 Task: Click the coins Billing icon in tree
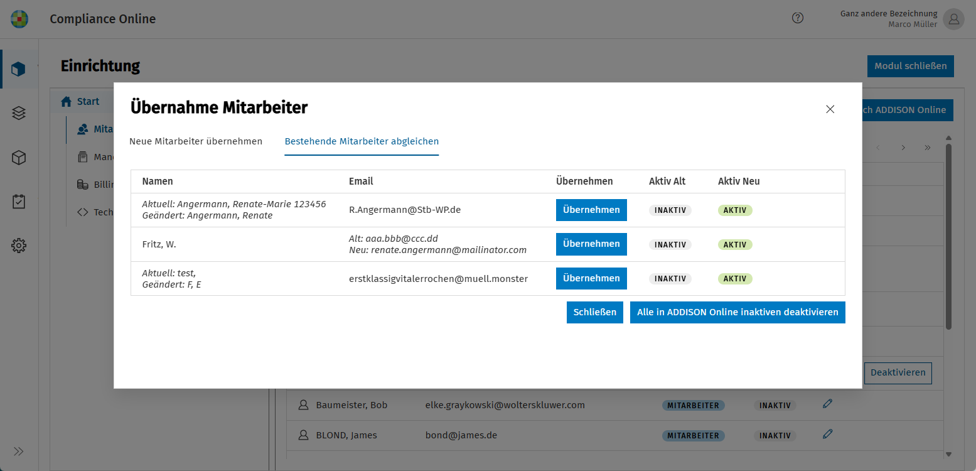tap(82, 185)
